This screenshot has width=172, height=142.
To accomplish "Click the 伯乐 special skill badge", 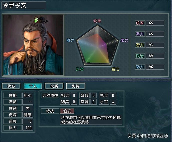I will pos(67,111).
